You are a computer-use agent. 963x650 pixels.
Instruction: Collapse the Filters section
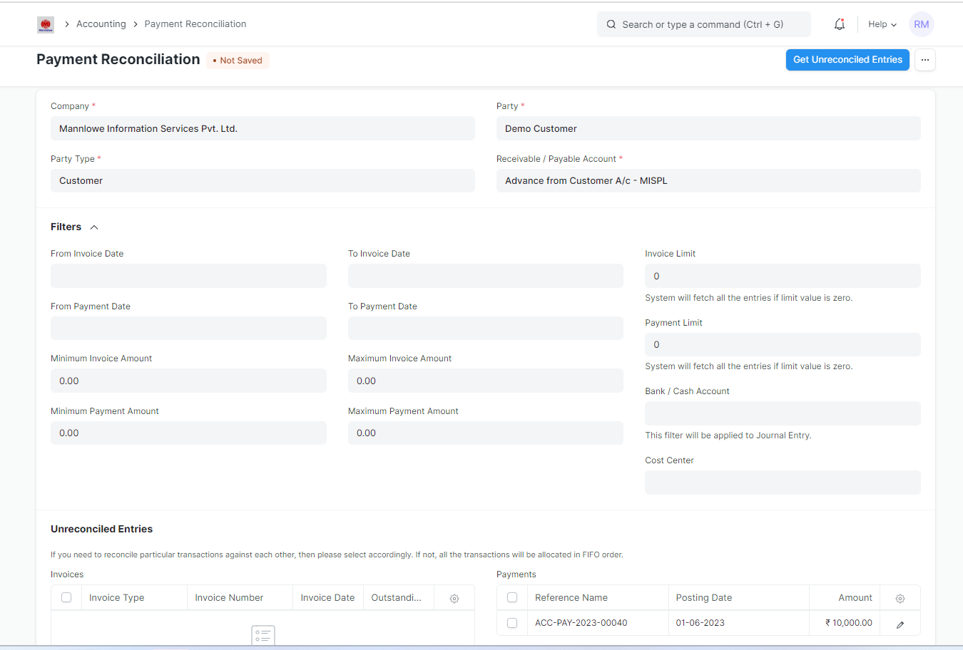(x=95, y=227)
